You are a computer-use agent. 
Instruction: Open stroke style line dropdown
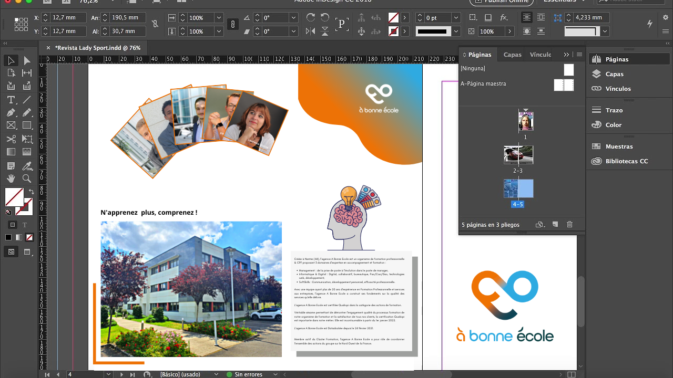(x=456, y=31)
